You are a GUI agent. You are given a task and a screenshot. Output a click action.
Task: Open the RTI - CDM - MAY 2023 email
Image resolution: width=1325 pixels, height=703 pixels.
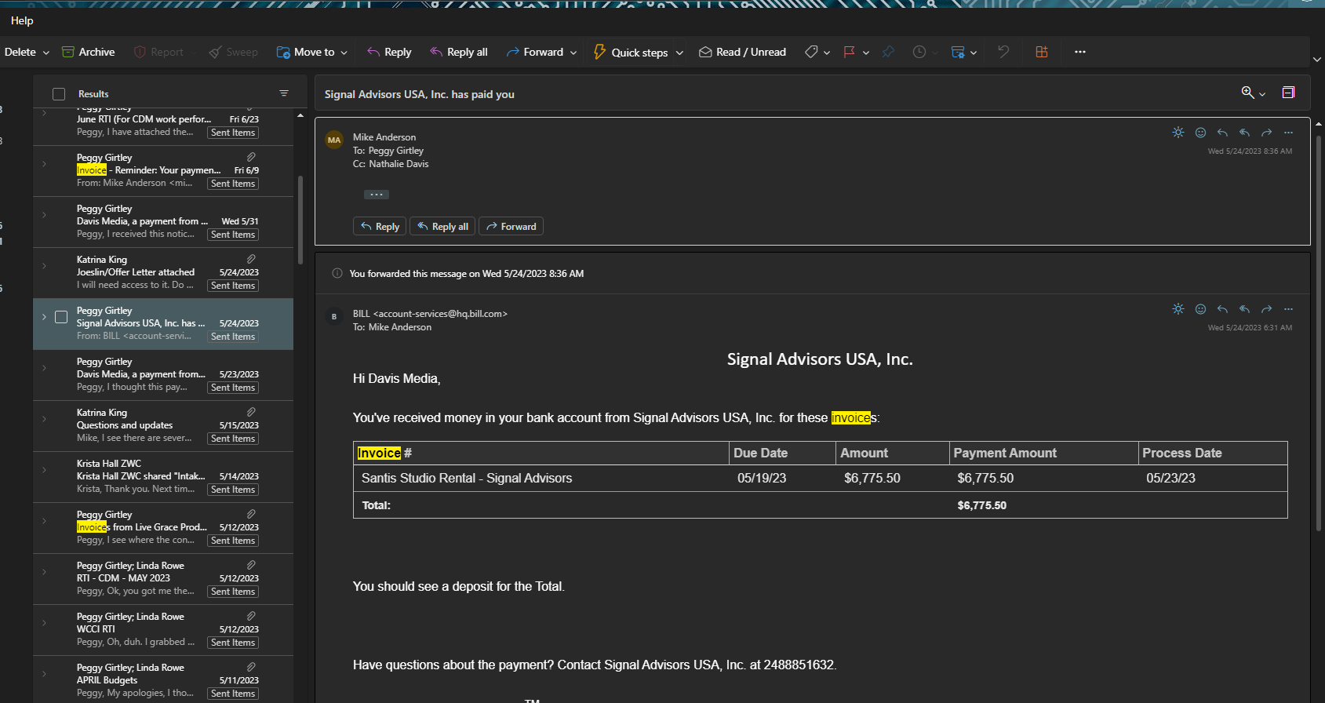coord(163,578)
